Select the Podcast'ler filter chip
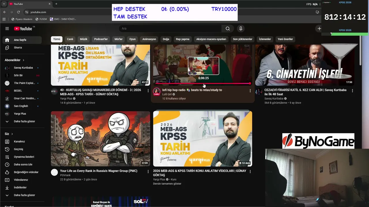Screen dimensions: 369x207 pos(101,39)
